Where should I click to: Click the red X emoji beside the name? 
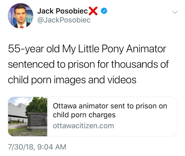click(x=93, y=11)
